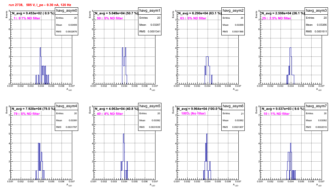Select the havg_asym1 stats box title
This screenshot has width=333, height=191.
pyautogui.click(x=150, y=11)
